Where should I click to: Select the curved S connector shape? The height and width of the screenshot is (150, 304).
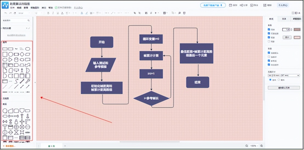[x=16, y=81]
